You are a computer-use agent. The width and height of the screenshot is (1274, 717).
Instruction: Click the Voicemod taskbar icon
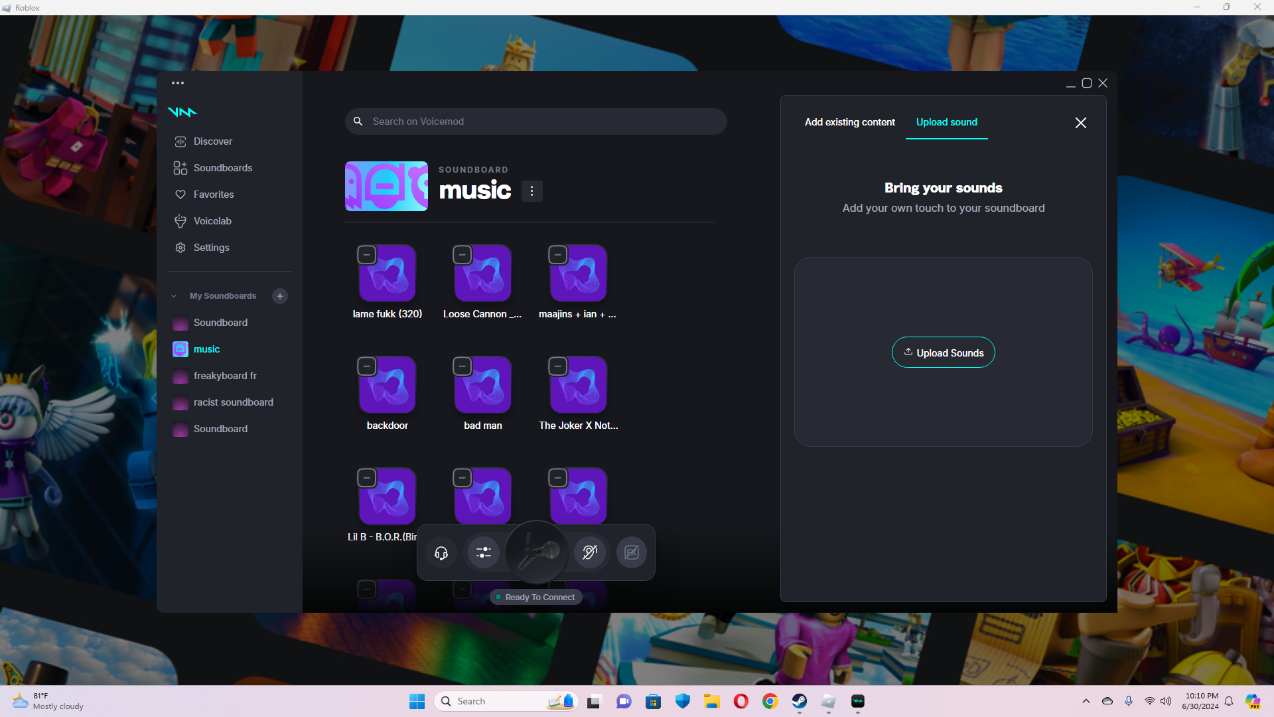[x=858, y=701]
